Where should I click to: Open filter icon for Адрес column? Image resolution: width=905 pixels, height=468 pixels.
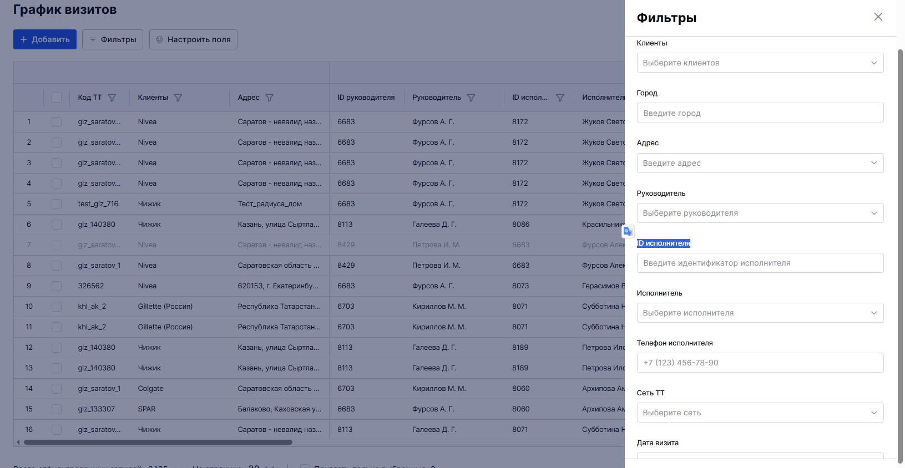click(x=270, y=98)
